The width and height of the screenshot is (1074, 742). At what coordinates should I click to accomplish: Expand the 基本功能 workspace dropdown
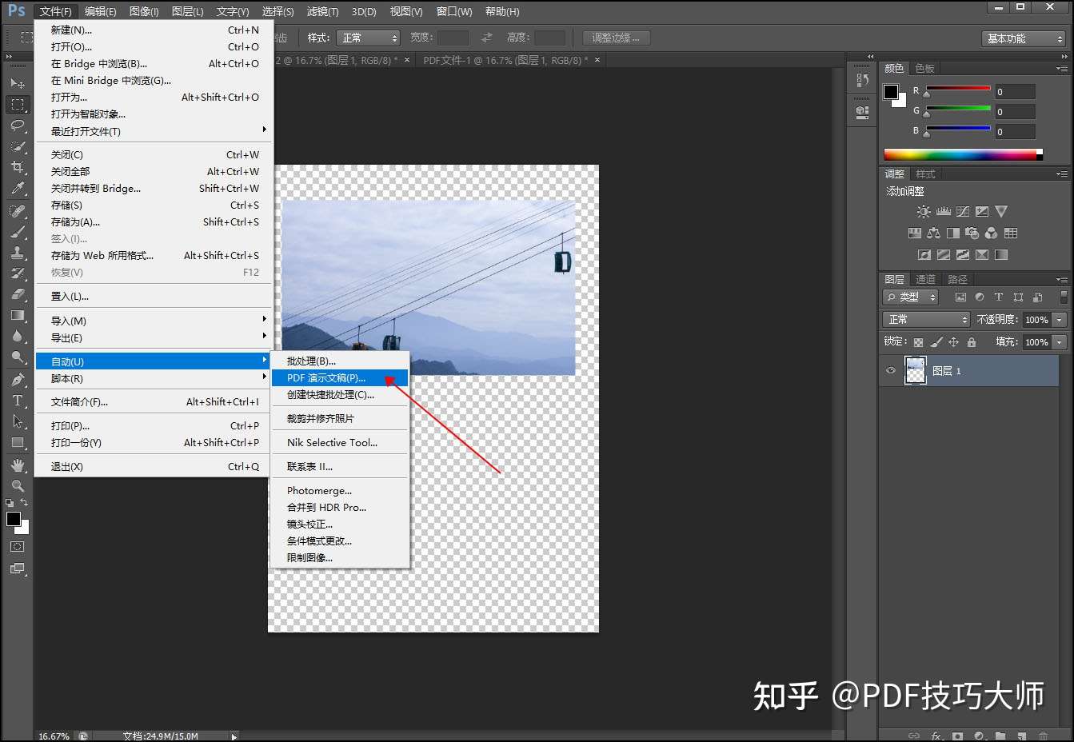coord(1024,38)
